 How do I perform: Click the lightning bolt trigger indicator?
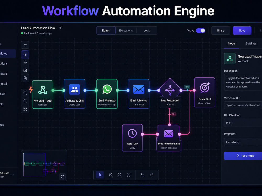coord(31,89)
